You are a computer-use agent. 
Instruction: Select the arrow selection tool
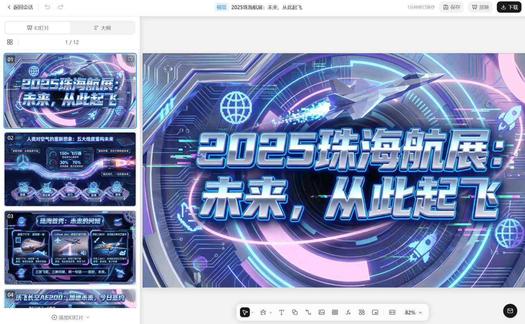245,312
